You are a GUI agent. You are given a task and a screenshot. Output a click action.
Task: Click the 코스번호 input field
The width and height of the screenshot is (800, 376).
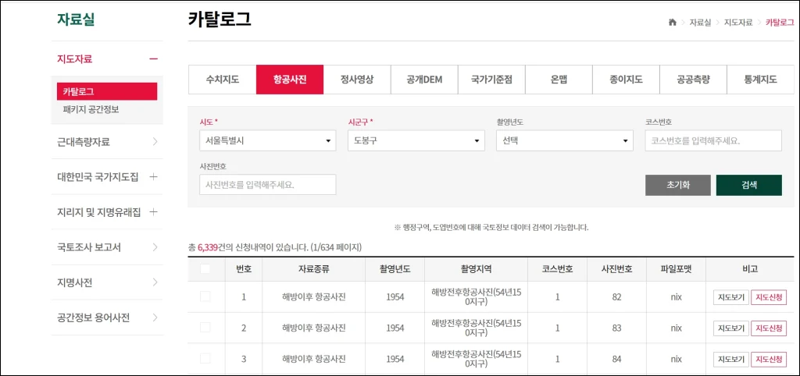click(712, 141)
